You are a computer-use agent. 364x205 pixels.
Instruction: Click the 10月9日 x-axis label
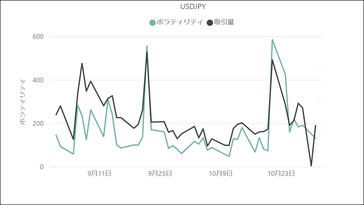tap(221, 173)
